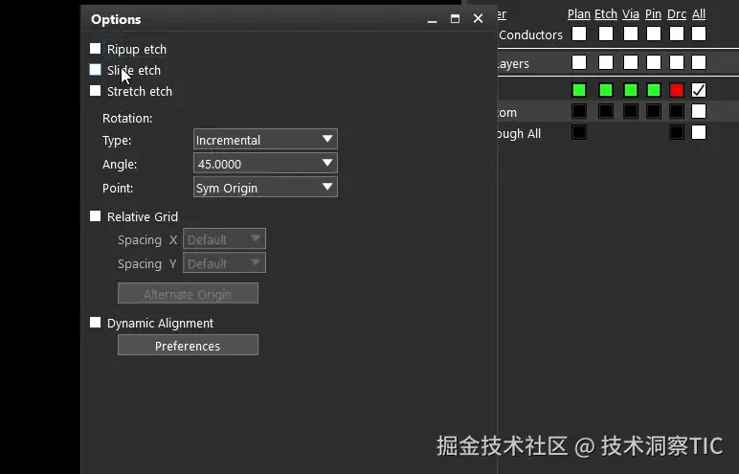The height and width of the screenshot is (474, 739).
Task: Toggle Conductors Etch checkbox
Action: pyautogui.click(x=606, y=34)
